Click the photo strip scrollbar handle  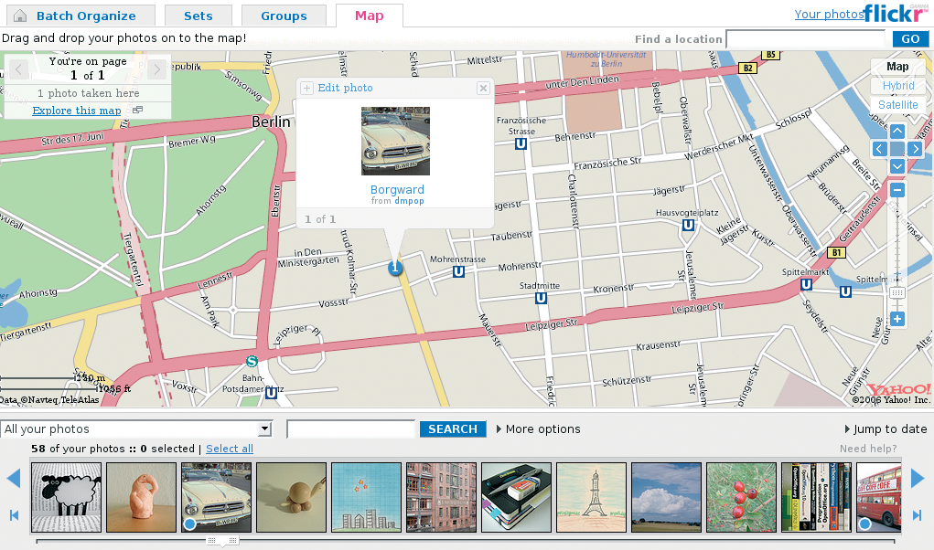coord(223,541)
